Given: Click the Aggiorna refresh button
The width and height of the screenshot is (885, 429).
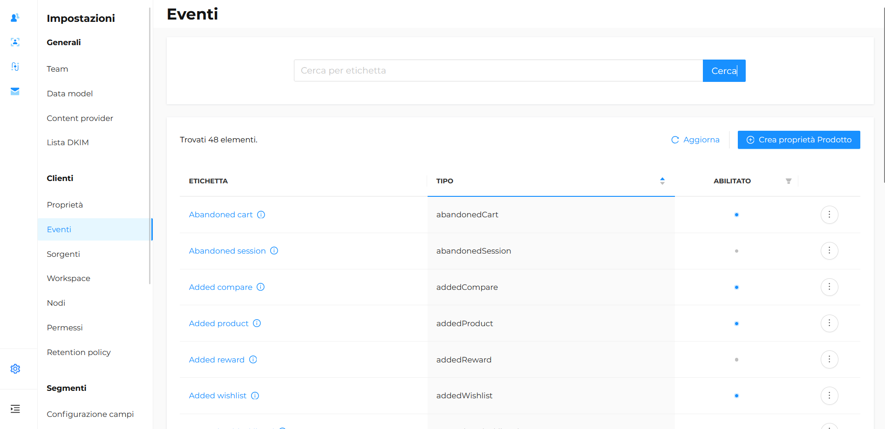Looking at the screenshot, I should tap(695, 140).
